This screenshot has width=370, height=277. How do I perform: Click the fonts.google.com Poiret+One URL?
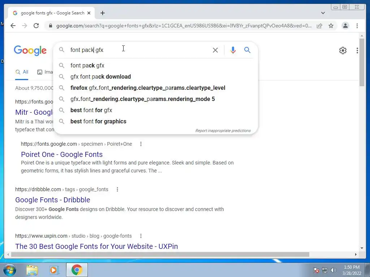pyautogui.click(x=77, y=144)
